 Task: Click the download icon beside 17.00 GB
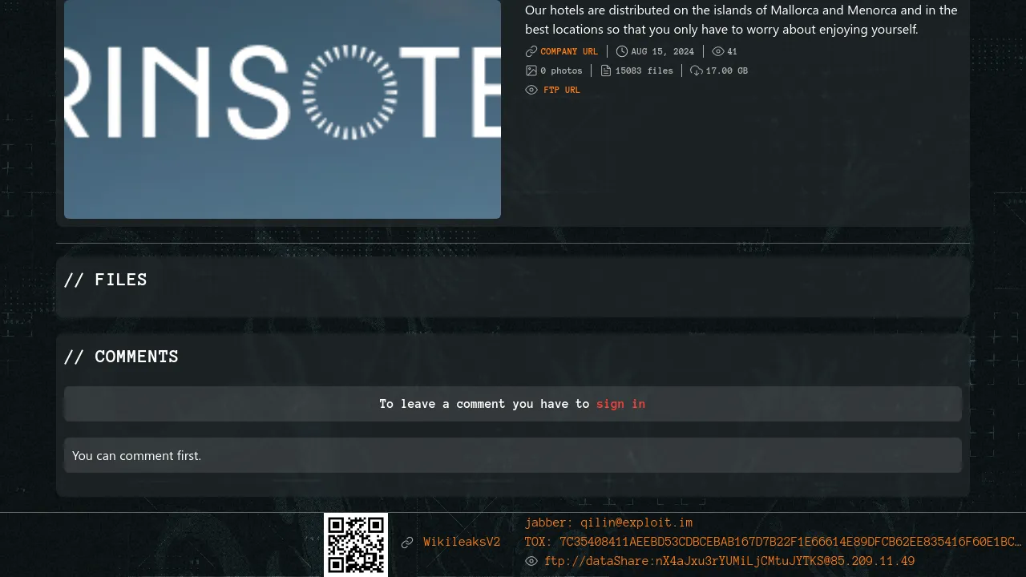[x=697, y=71]
